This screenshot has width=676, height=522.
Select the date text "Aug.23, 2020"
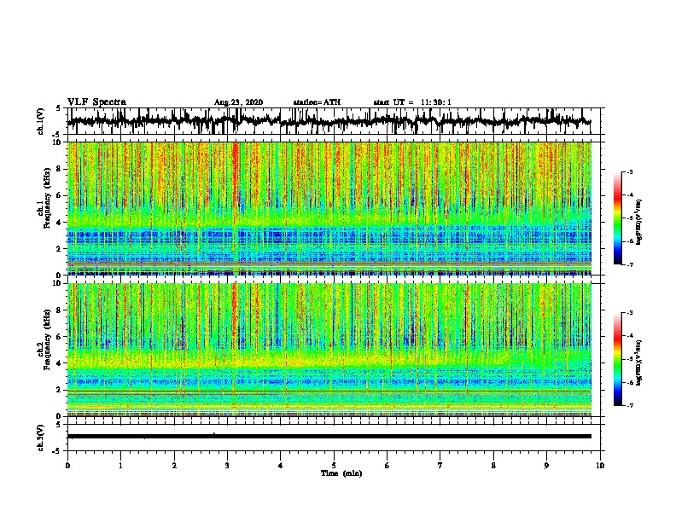tap(238, 102)
